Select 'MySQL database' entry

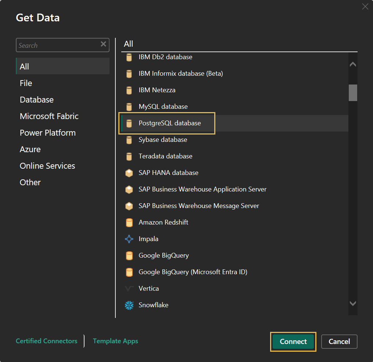click(x=234, y=107)
